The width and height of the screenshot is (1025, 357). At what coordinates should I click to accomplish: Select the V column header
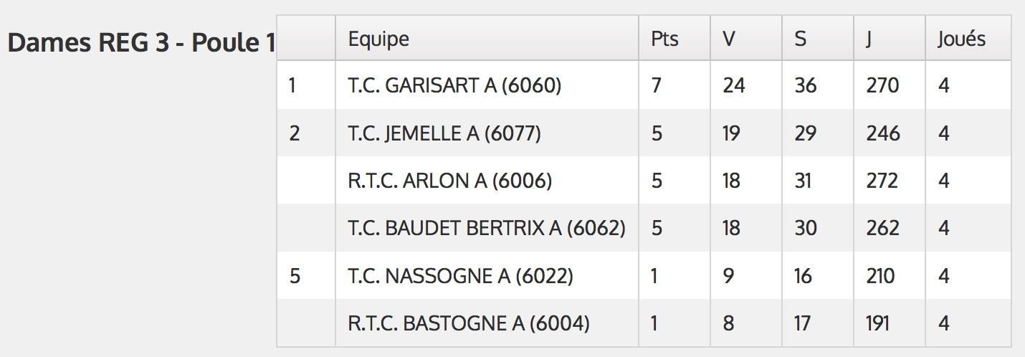[x=729, y=39]
